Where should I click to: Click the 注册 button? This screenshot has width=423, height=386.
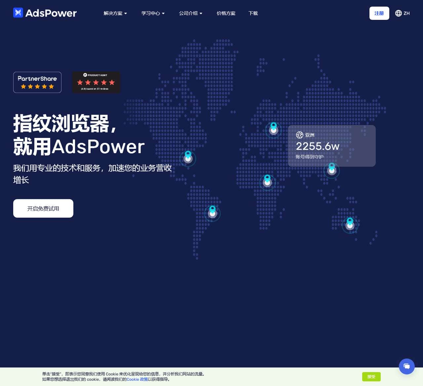(379, 13)
